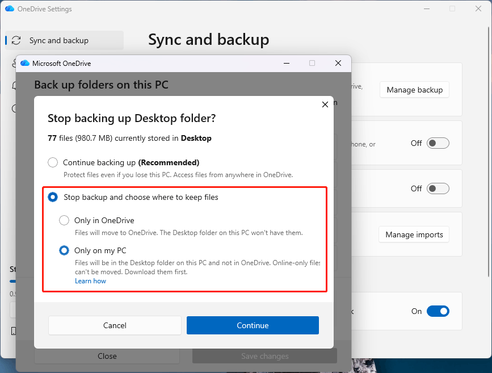This screenshot has width=492, height=373.
Task: Click the Microsoft OneDrive cloud title icon
Action: 25,63
